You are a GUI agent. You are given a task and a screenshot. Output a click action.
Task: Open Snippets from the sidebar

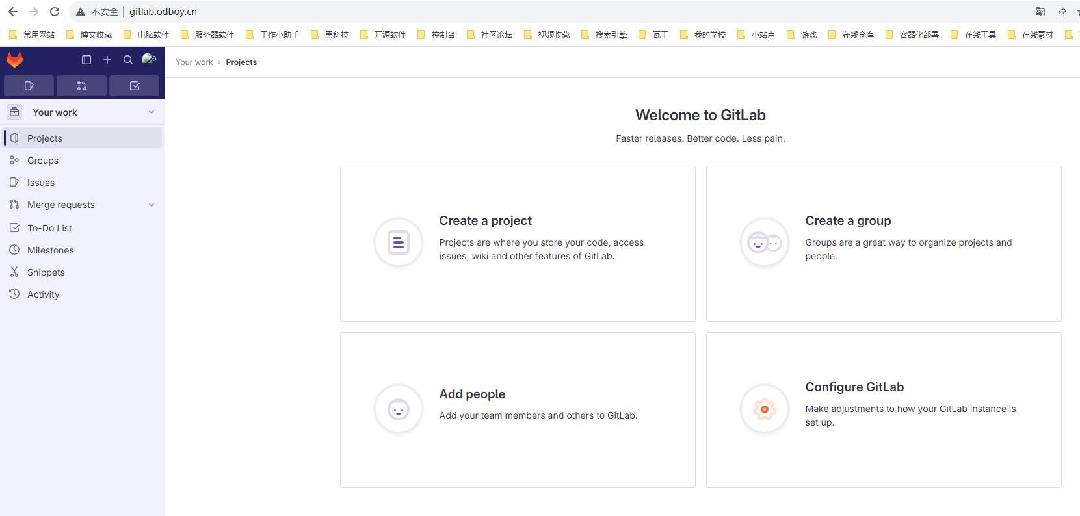point(46,272)
